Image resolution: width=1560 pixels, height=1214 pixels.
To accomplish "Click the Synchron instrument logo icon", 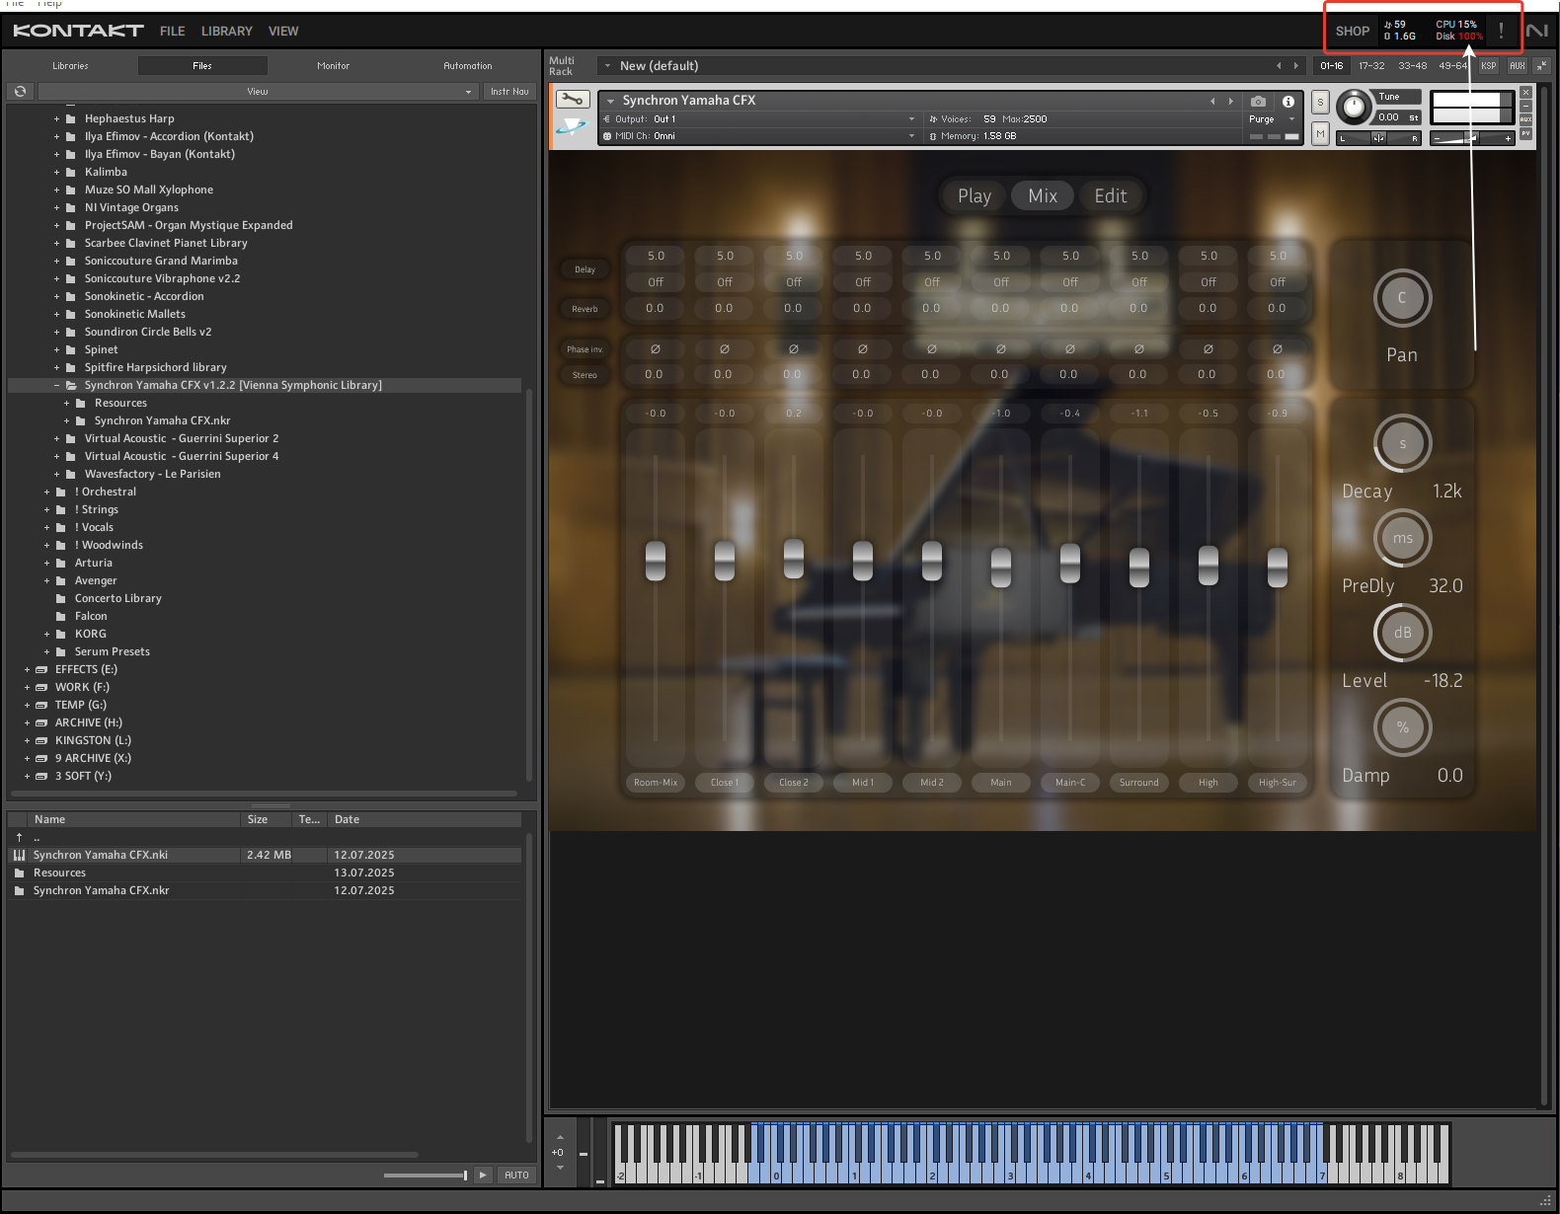I will tap(572, 127).
